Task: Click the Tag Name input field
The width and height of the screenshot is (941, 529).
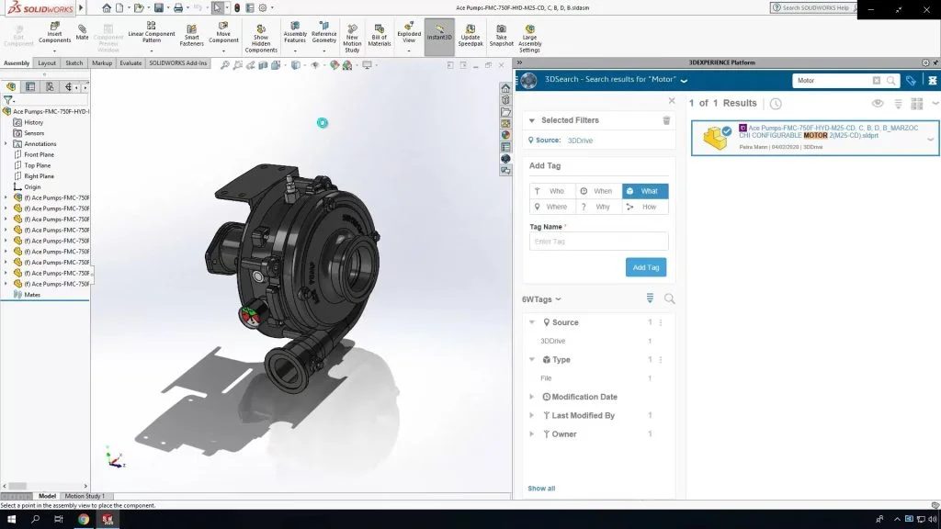Action: (598, 242)
